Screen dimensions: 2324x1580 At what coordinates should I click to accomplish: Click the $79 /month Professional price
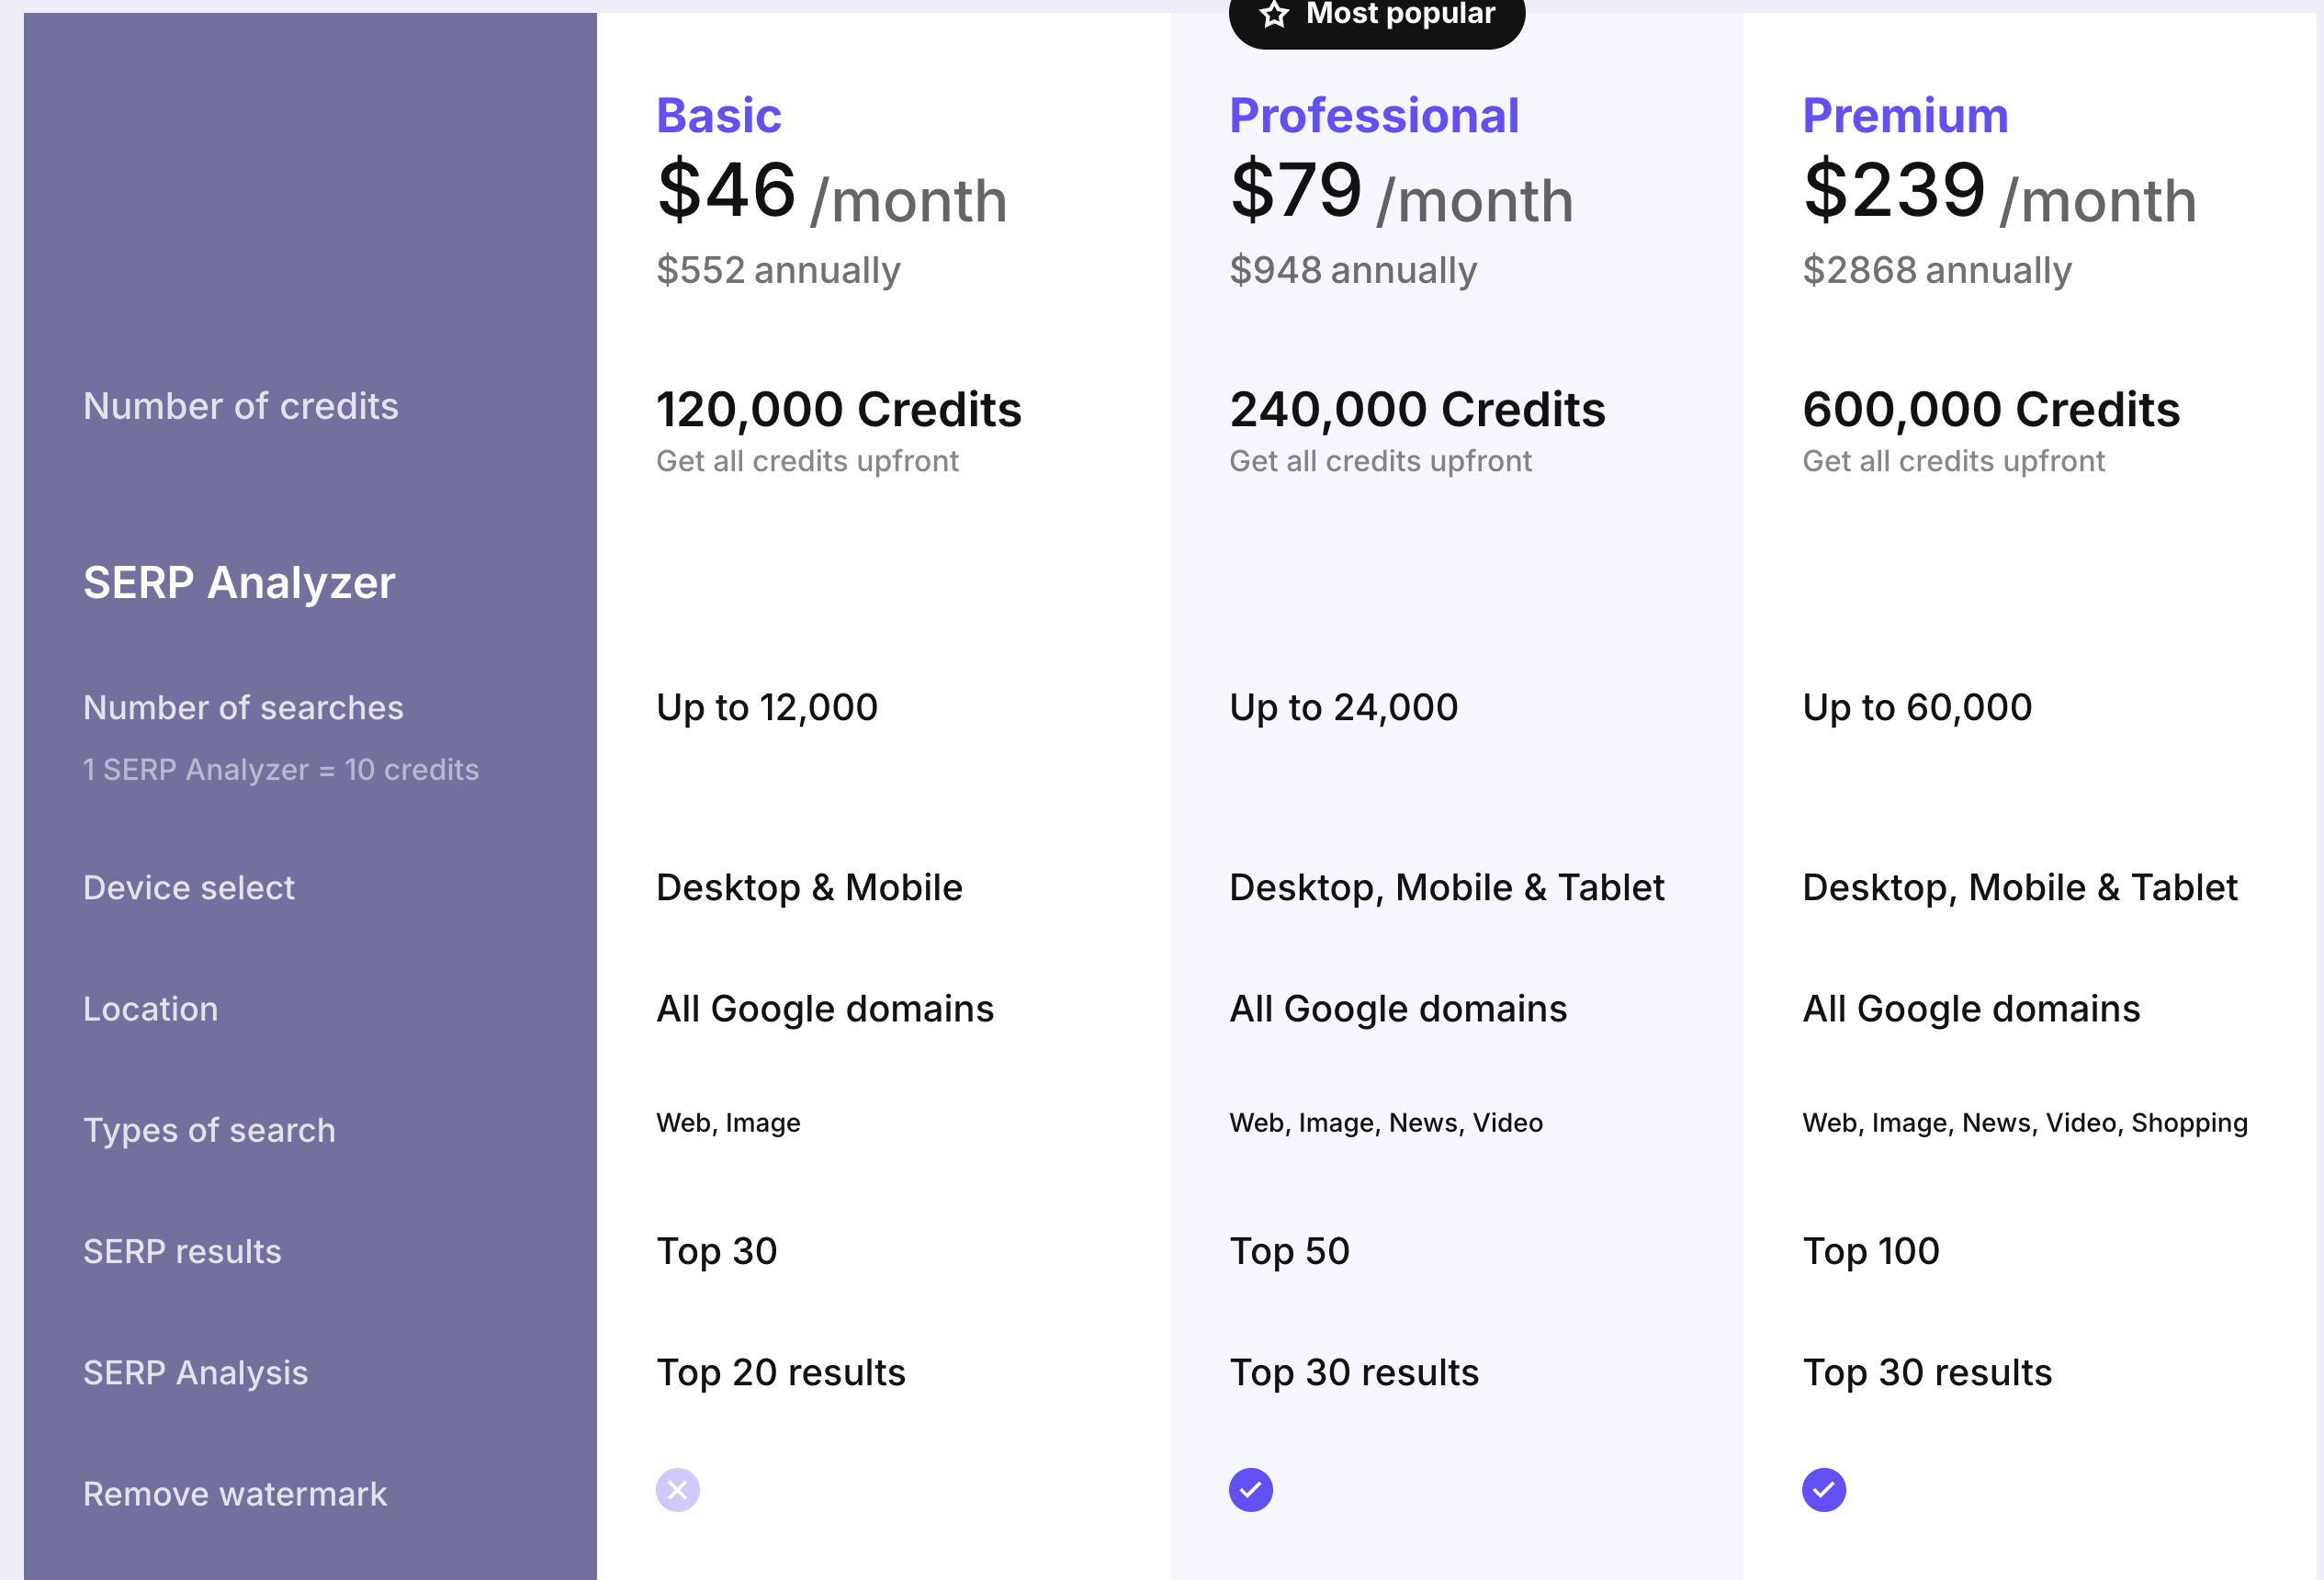click(1401, 192)
